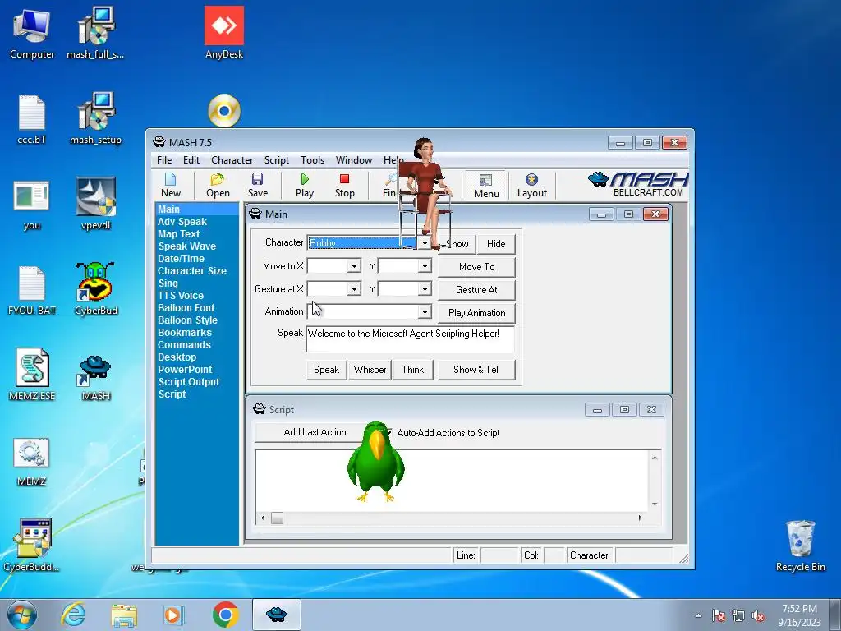Select the CyberBudd... installer icon
841x631 pixels.
coord(32,546)
